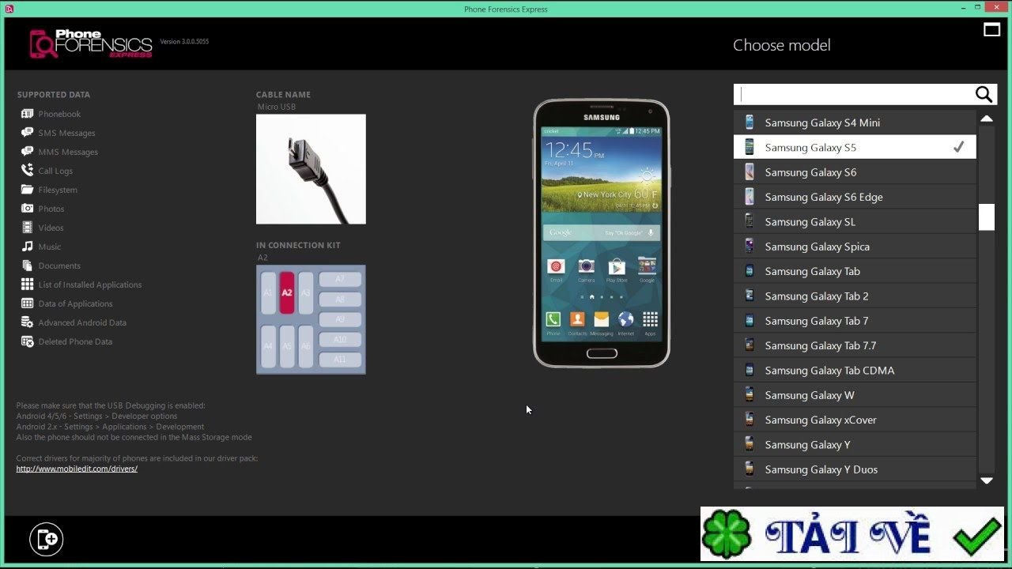Viewport: 1012px width, 569px height.
Task: Select connector A1 in the connection kit
Action: click(268, 292)
